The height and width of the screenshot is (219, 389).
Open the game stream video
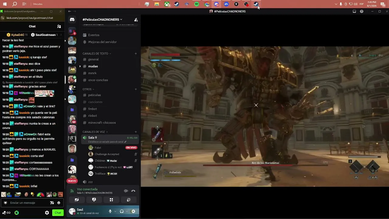[265, 116]
